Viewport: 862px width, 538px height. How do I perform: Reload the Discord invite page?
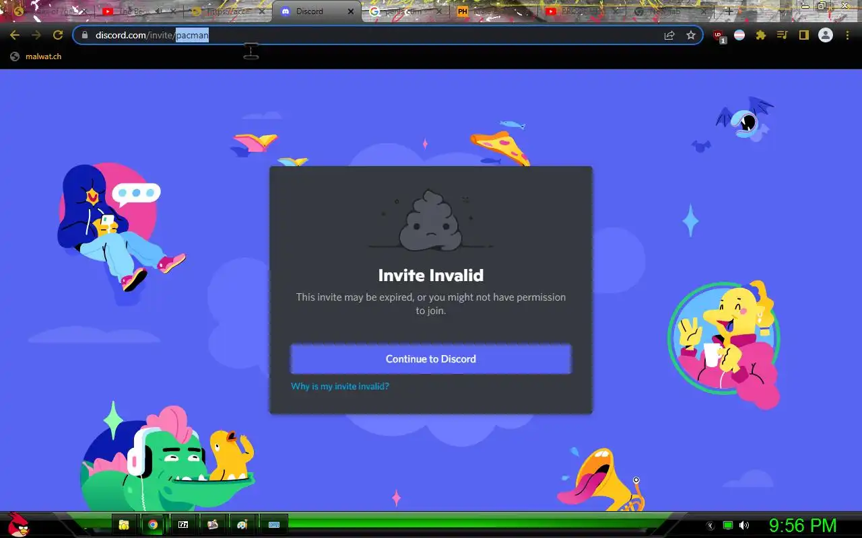[58, 35]
